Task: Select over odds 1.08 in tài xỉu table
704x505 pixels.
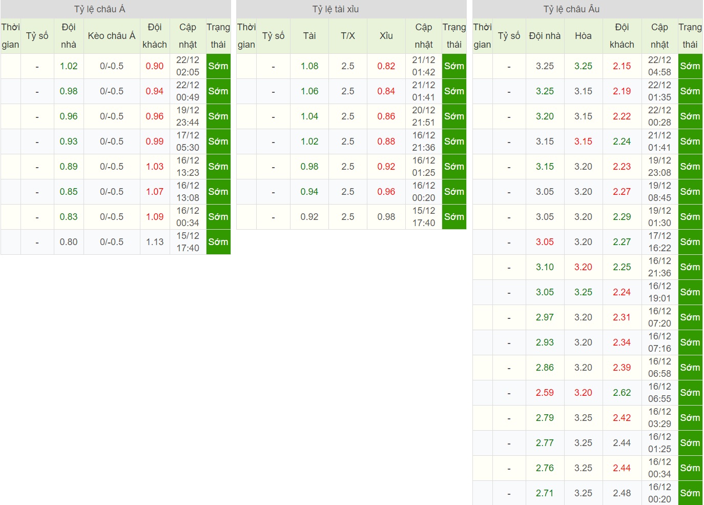Action: 309,66
